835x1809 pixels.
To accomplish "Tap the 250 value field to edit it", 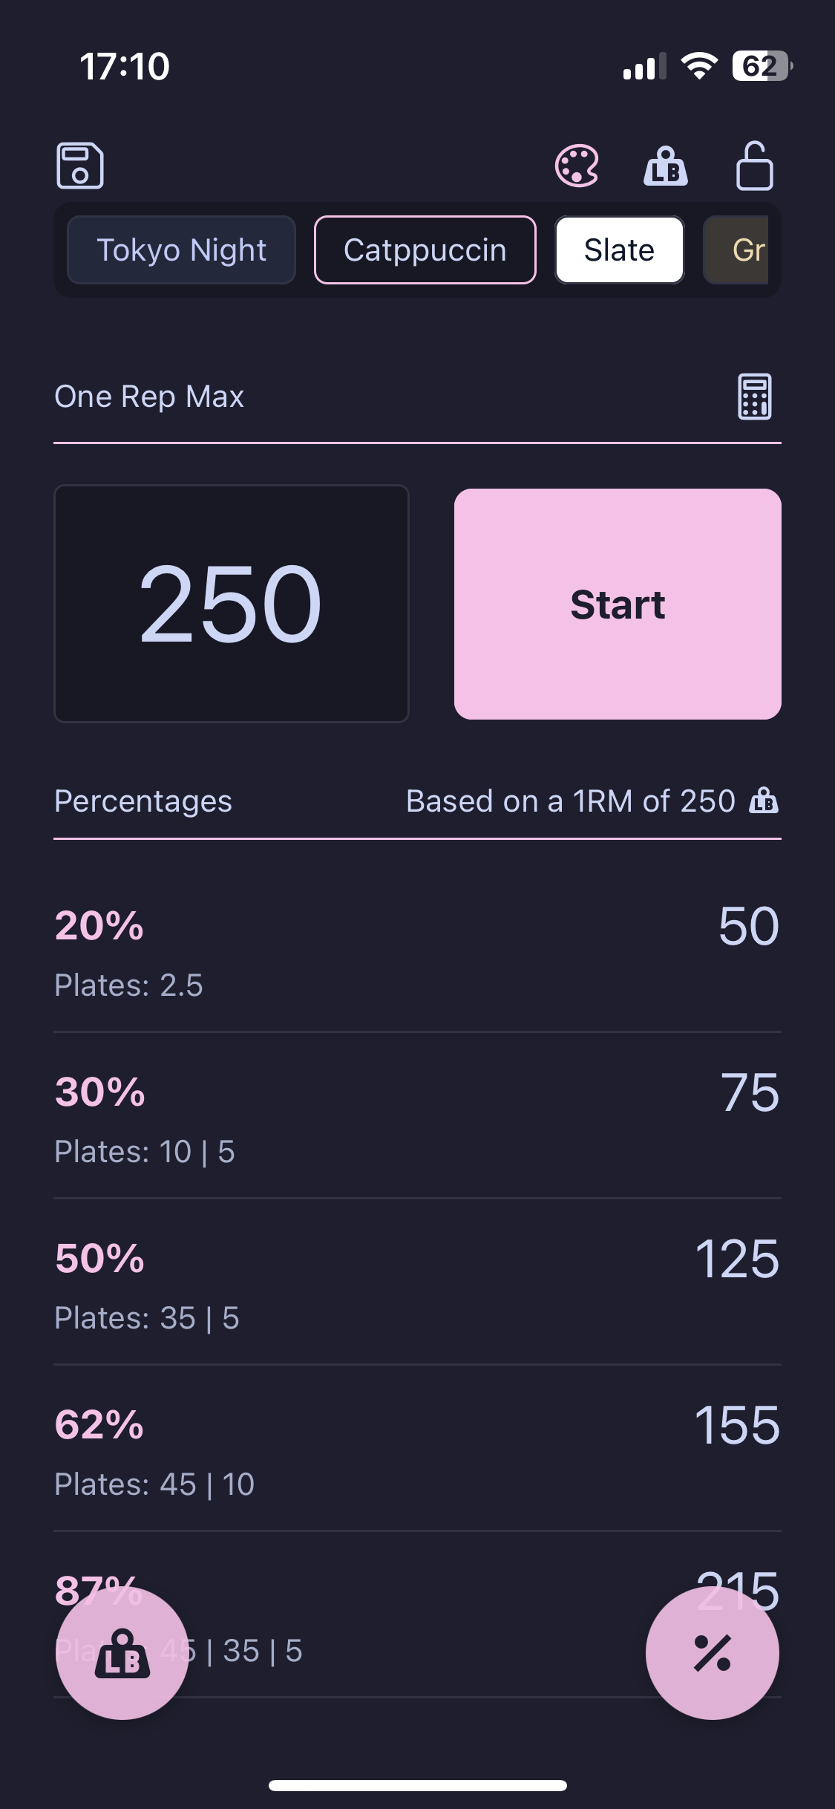I will [231, 603].
